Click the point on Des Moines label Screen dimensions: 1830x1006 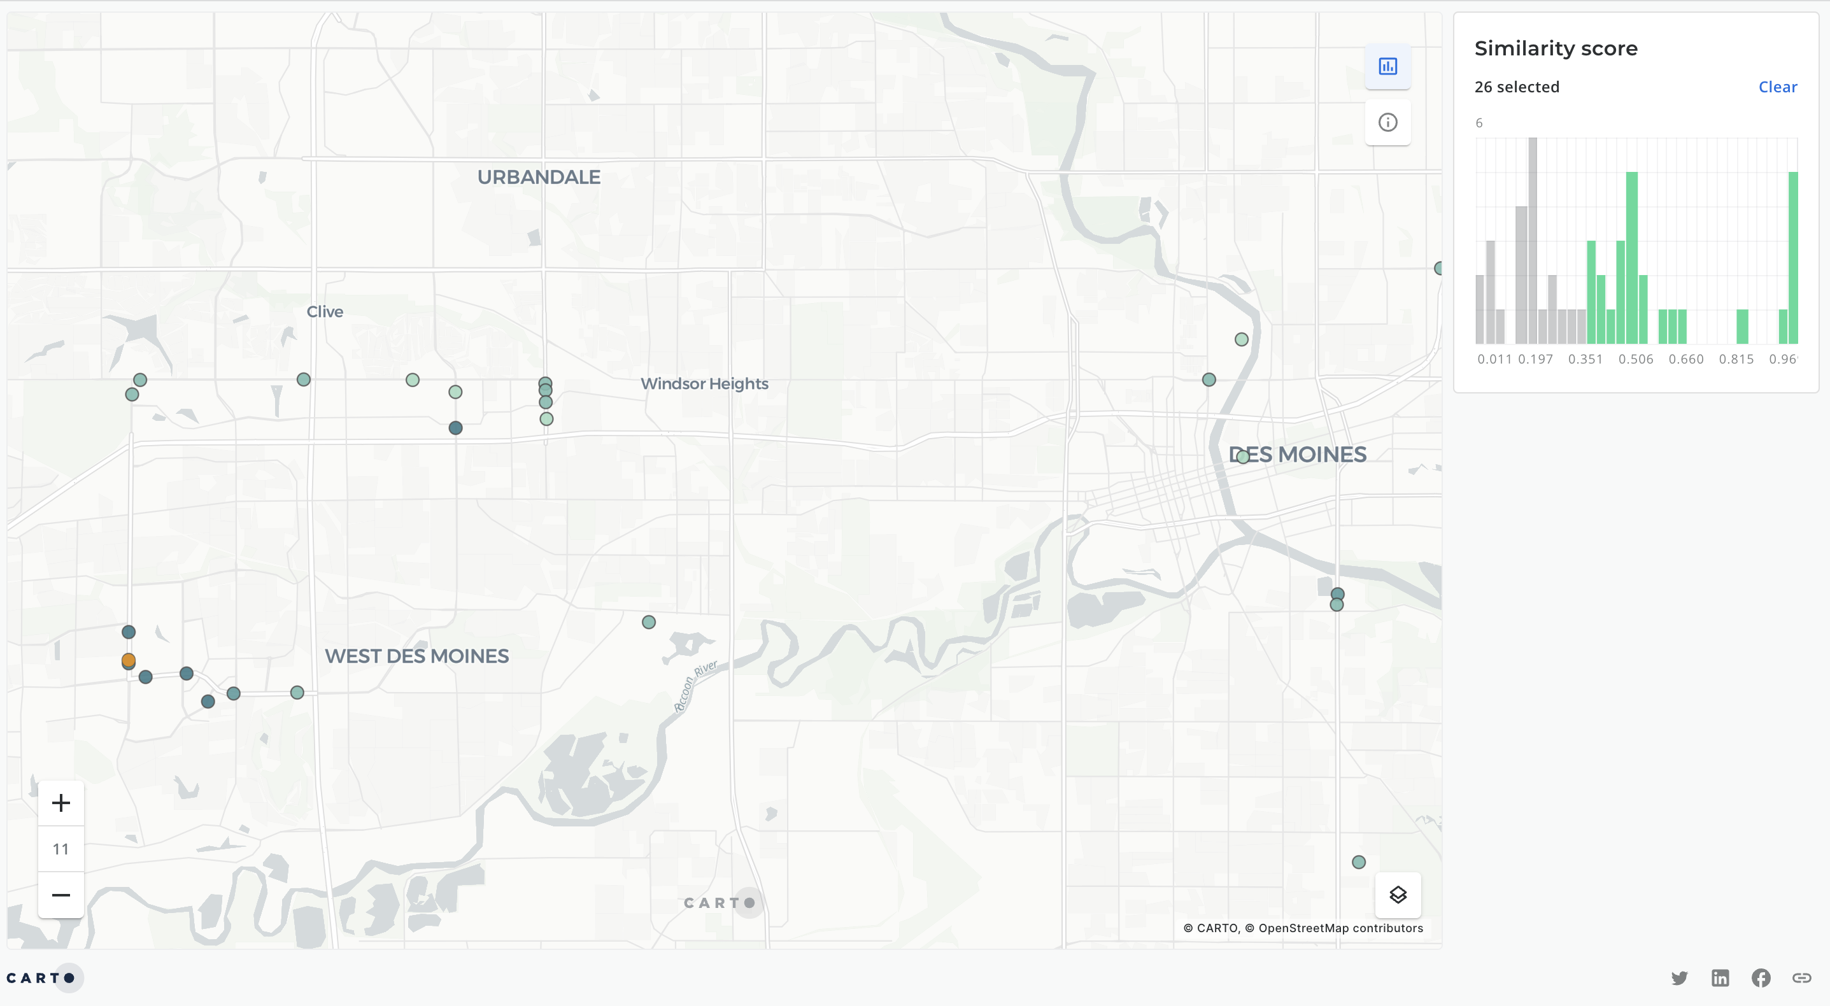click(1242, 458)
